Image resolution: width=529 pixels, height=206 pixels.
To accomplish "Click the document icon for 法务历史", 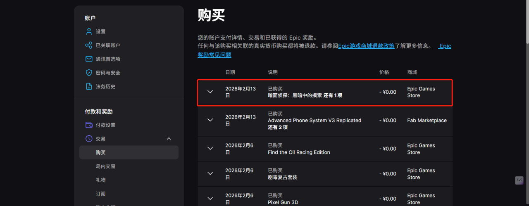I will (88, 87).
